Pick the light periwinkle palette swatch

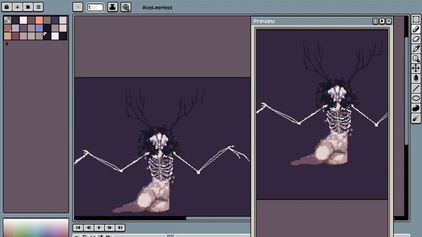(x=16, y=28)
